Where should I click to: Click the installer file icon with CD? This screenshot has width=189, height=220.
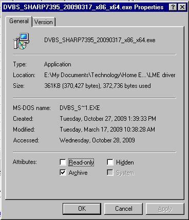click(x=21, y=41)
